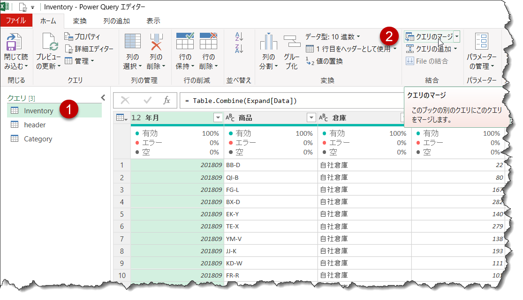The width and height of the screenshot is (523, 300).
Task: Select the header query
Action: [54, 125]
